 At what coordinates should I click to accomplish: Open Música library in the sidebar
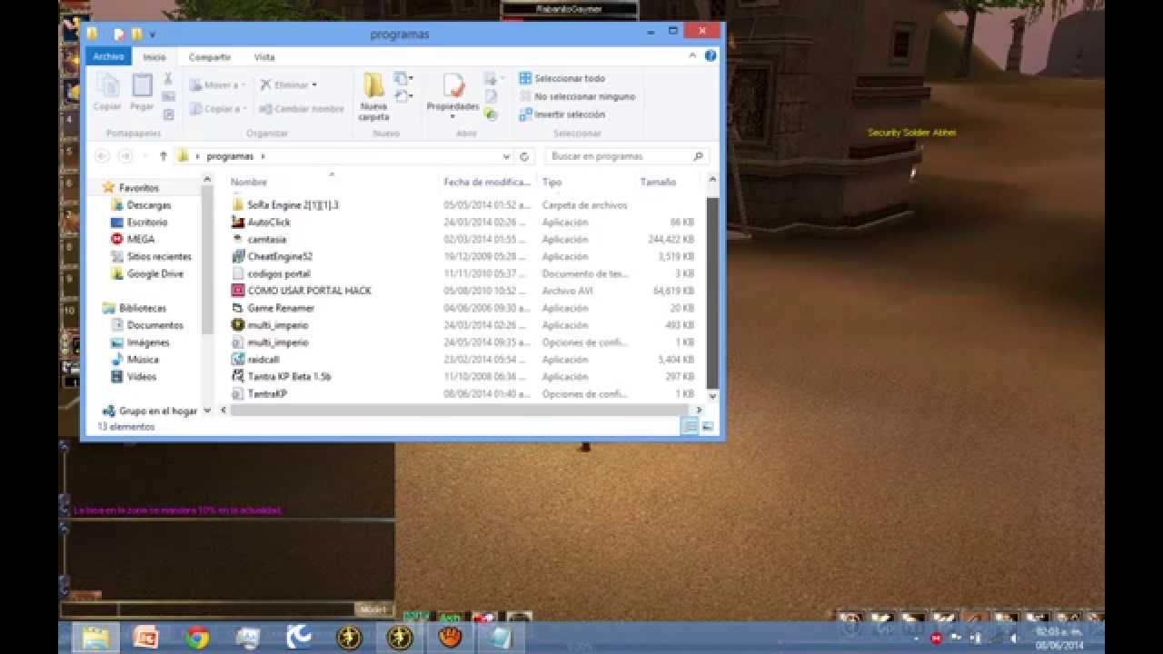point(143,360)
